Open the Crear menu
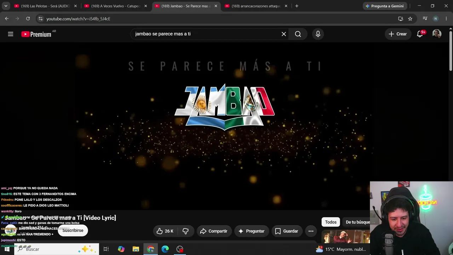 [397, 34]
